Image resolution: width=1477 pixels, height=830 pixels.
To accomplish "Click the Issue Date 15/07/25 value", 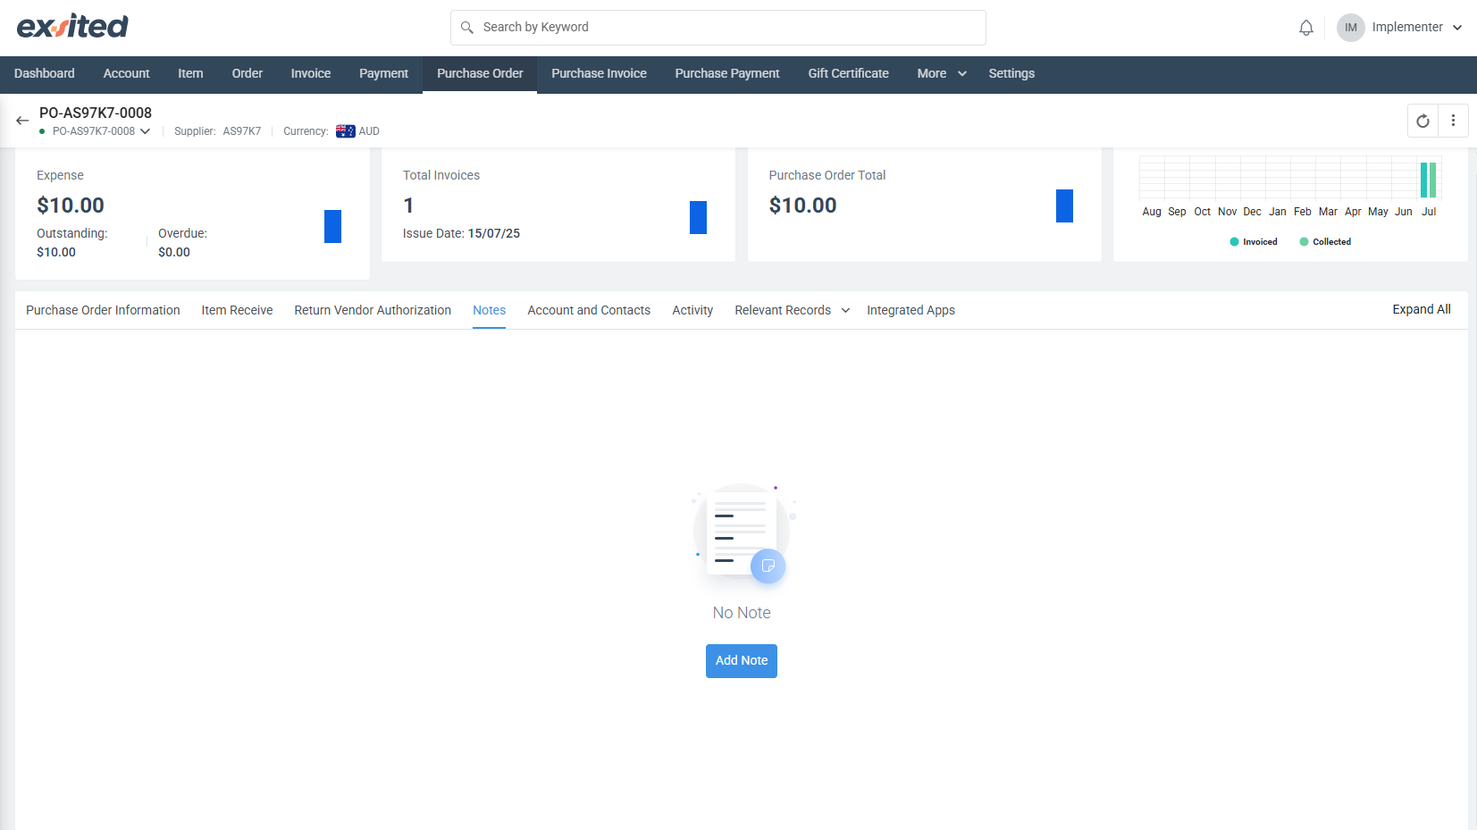I will pyautogui.click(x=494, y=233).
